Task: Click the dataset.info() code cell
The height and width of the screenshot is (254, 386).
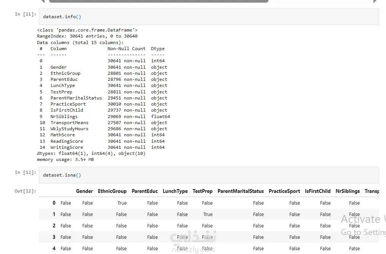Action: click(x=208, y=17)
